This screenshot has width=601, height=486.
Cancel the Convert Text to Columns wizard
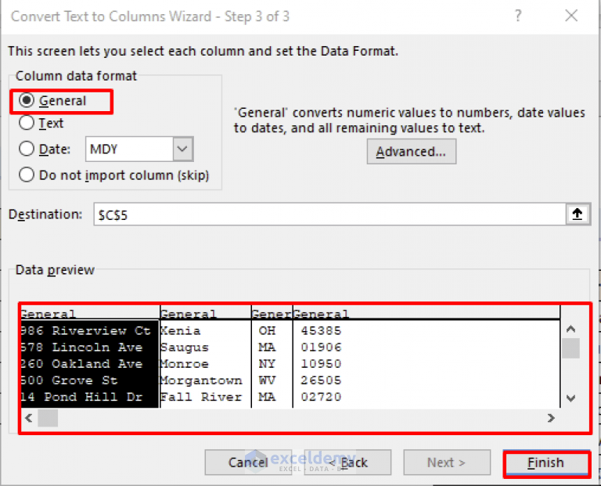pyautogui.click(x=248, y=463)
